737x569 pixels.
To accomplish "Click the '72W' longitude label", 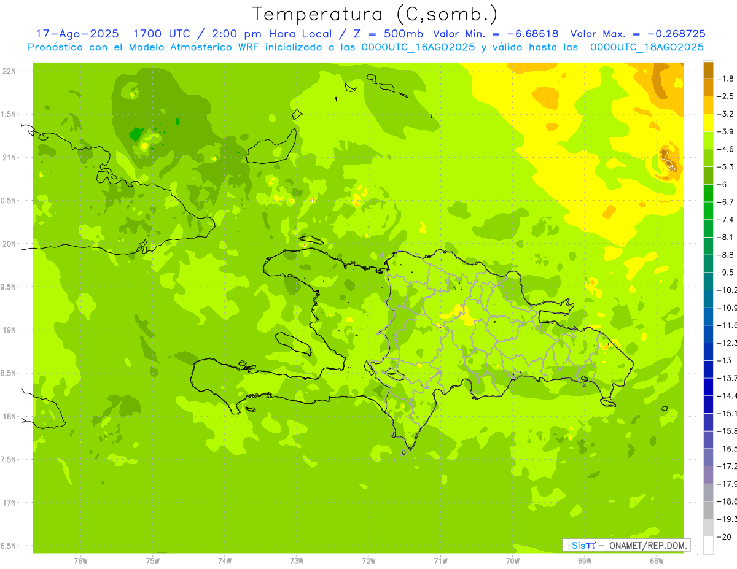I will pyautogui.click(x=369, y=561).
